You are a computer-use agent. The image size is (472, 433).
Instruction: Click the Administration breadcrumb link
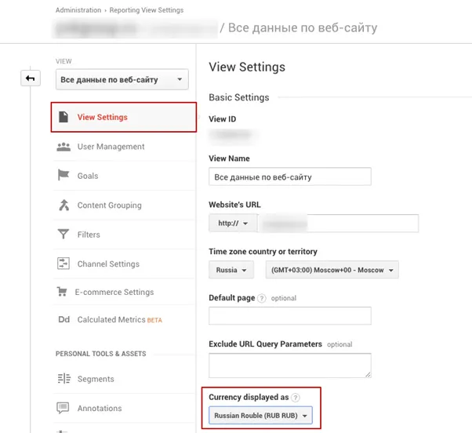click(x=78, y=10)
